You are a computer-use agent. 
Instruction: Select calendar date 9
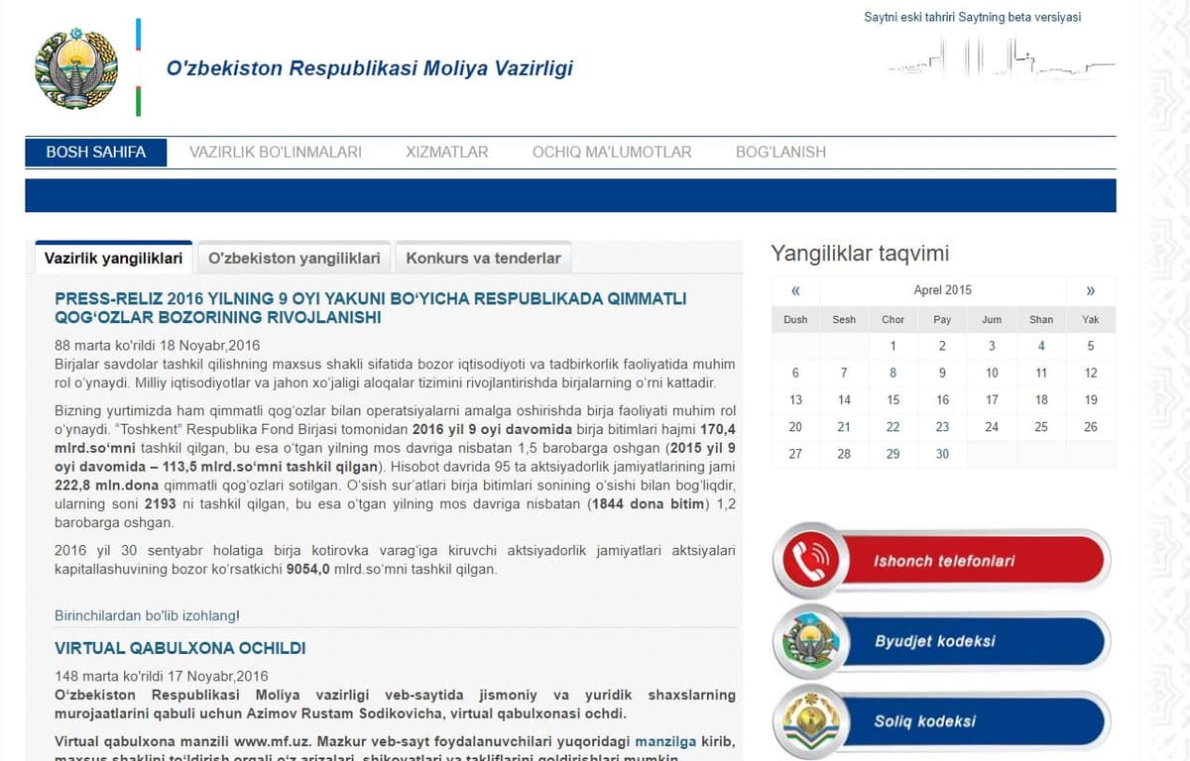pyautogui.click(x=942, y=373)
